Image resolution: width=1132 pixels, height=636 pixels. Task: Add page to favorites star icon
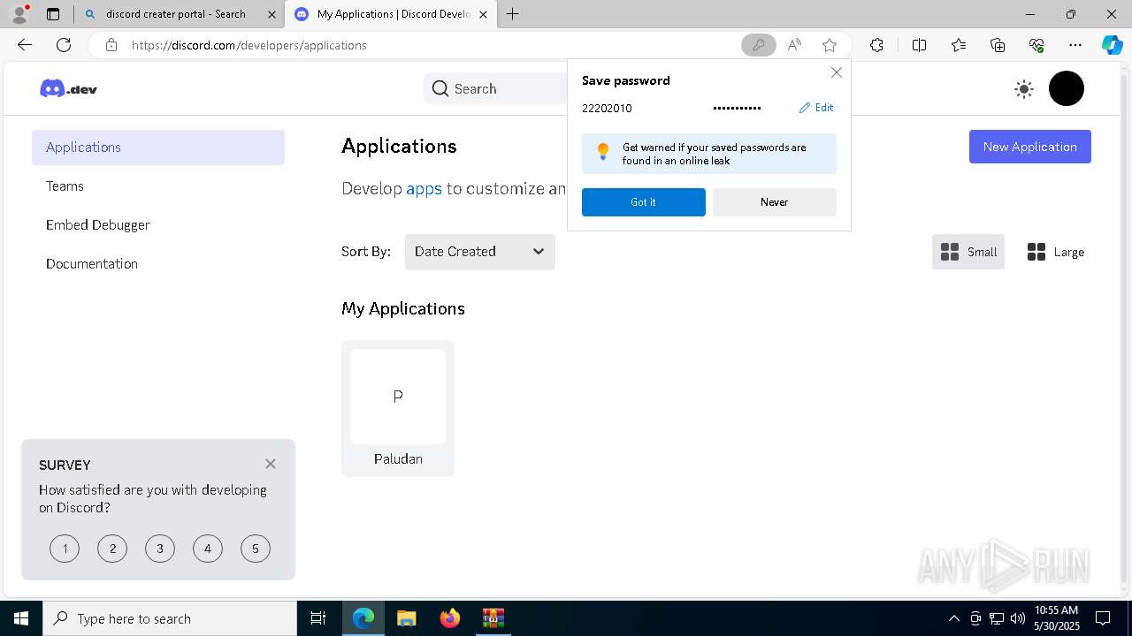[829, 45]
